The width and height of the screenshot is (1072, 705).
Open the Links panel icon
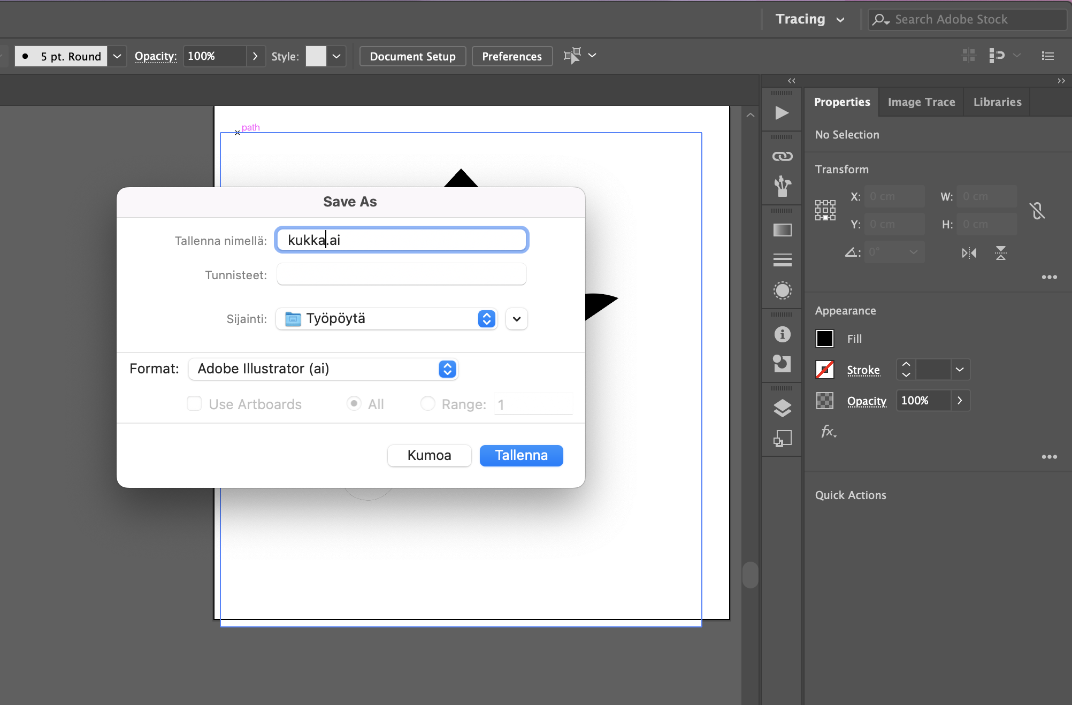click(x=782, y=156)
